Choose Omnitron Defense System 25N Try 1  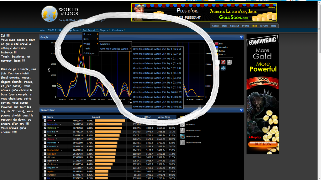pyautogui.click(x=157, y=49)
